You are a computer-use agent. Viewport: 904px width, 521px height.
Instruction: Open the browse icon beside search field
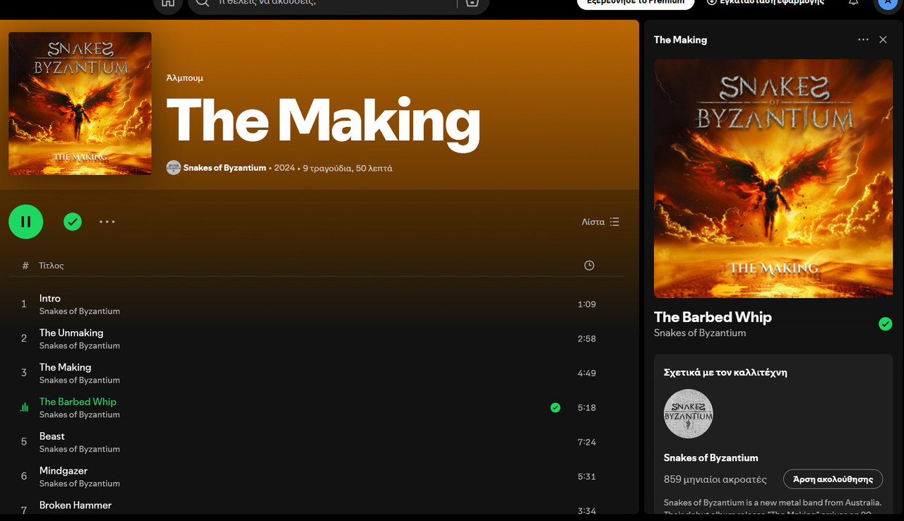click(x=471, y=3)
